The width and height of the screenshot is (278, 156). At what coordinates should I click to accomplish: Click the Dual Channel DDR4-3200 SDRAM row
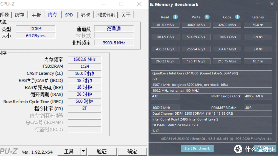[212, 114]
